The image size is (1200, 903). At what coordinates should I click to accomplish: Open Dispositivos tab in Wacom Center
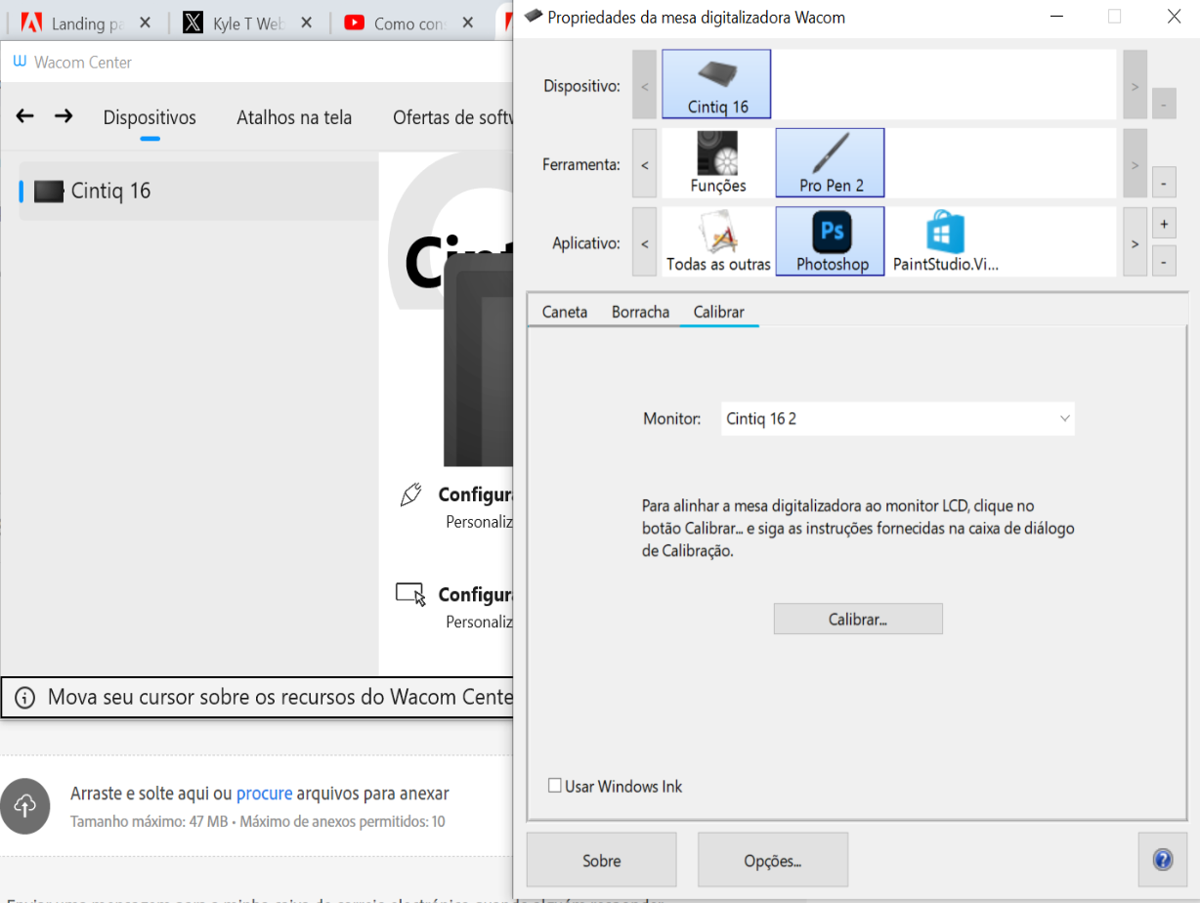[x=150, y=117]
